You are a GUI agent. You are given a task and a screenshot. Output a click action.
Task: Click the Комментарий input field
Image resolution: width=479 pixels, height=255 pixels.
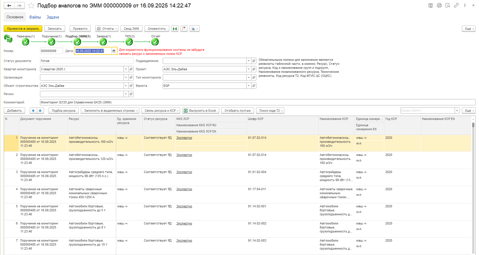coord(257,102)
